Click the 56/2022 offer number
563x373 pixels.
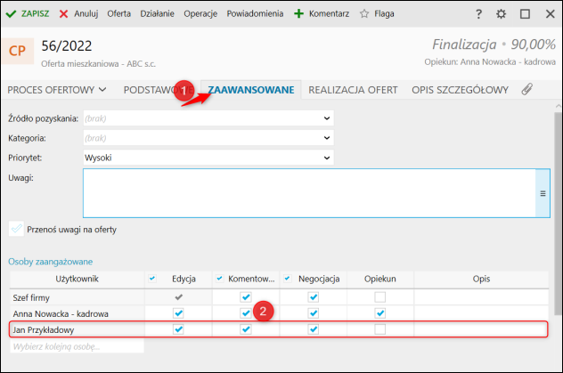(67, 46)
